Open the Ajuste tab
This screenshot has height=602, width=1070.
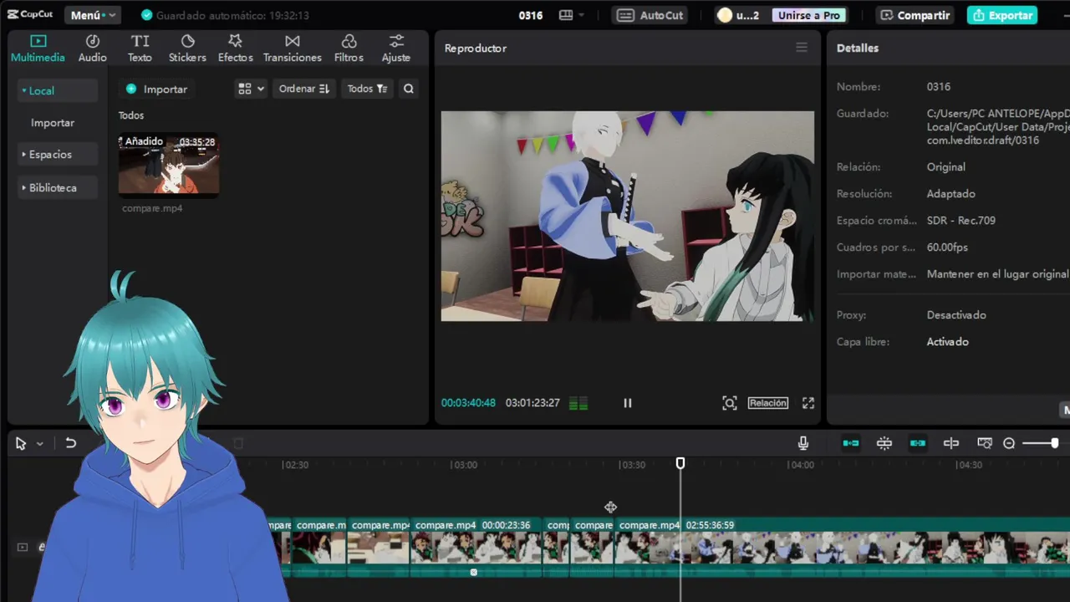[396, 48]
